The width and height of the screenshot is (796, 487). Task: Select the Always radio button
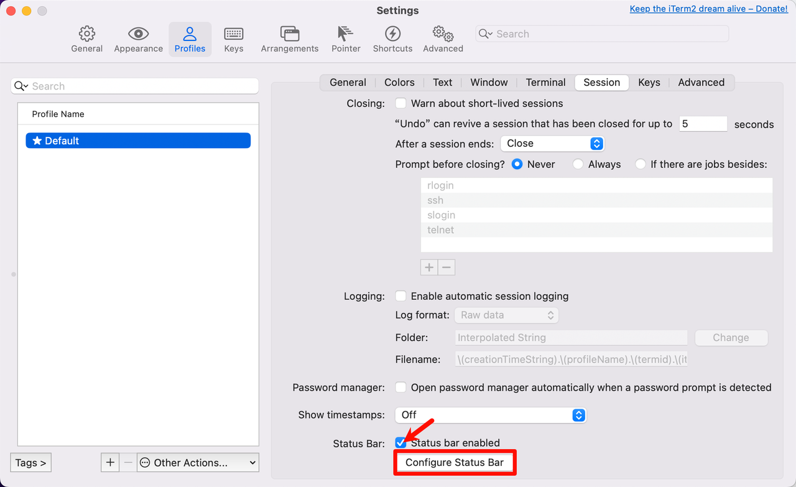[x=578, y=164]
